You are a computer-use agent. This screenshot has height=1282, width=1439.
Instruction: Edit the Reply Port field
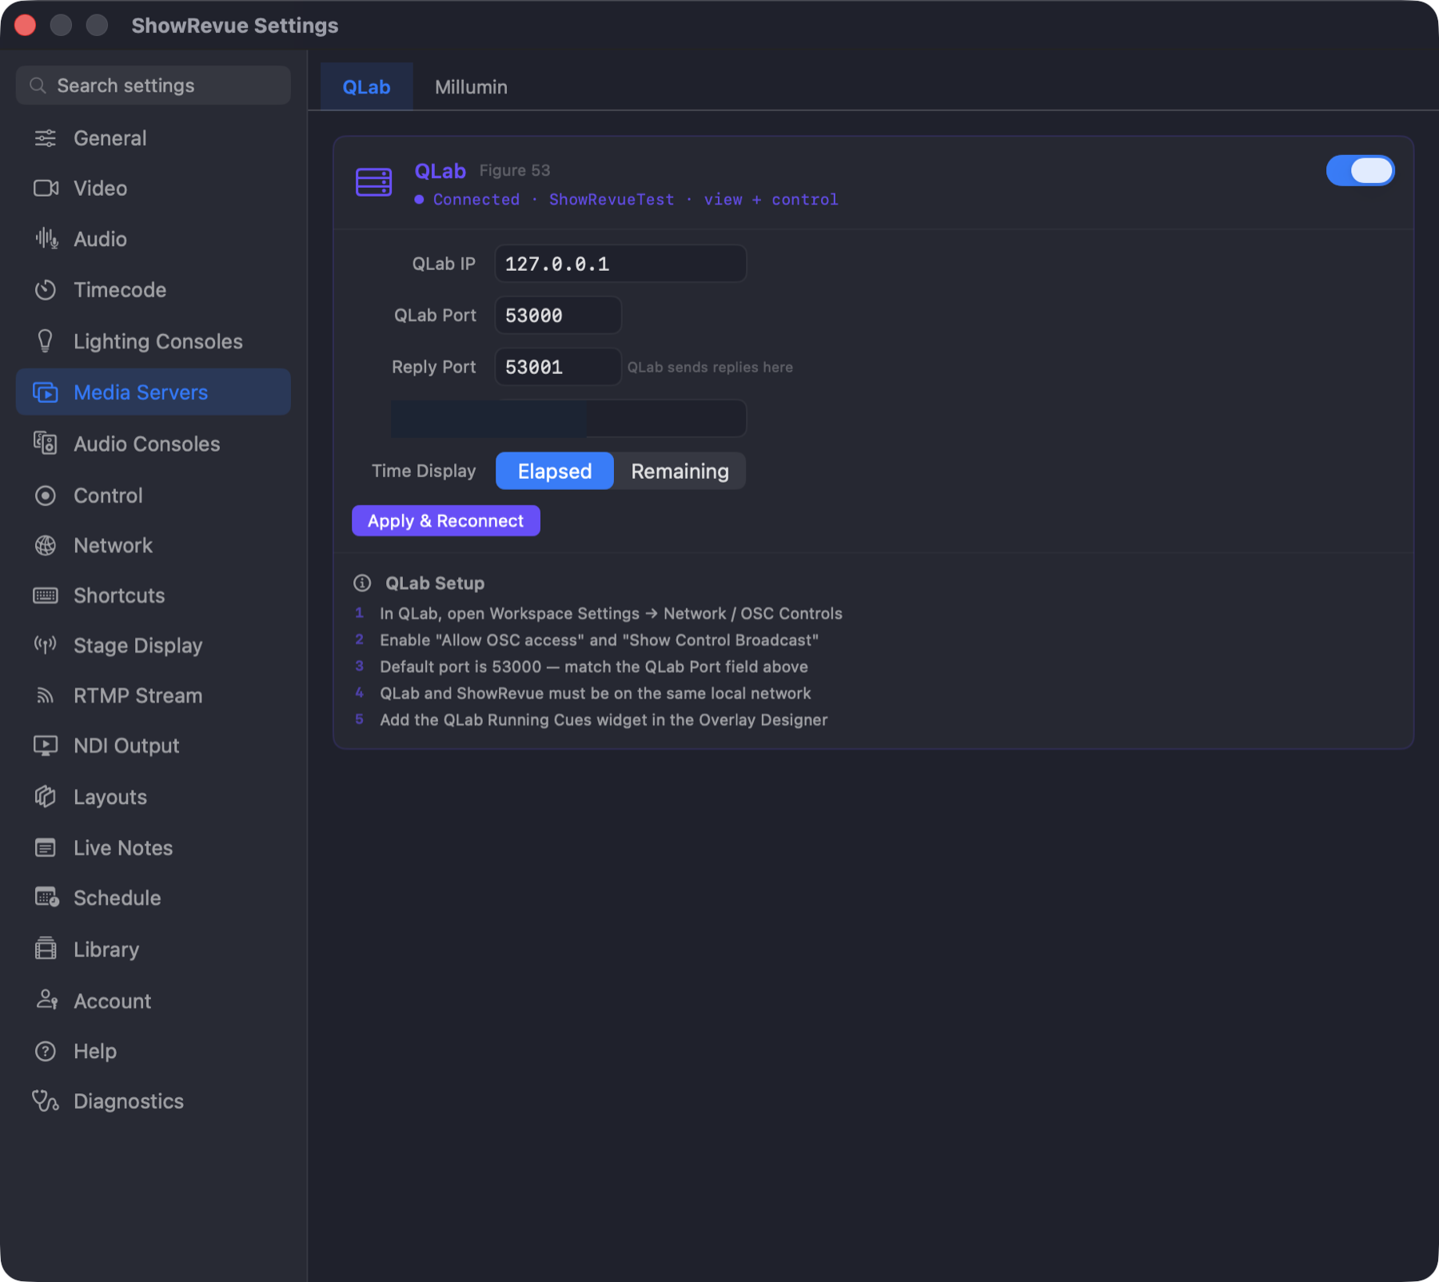point(558,367)
